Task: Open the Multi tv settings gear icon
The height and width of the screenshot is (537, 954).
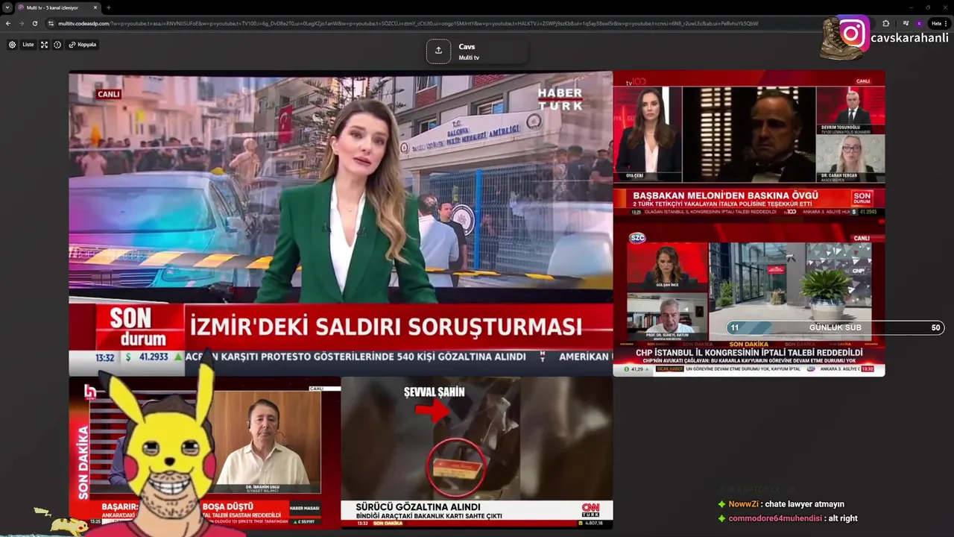Action: click(12, 45)
